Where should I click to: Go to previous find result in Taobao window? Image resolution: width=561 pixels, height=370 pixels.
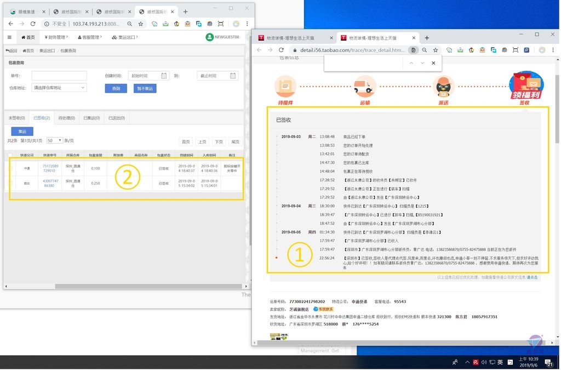pos(411,63)
